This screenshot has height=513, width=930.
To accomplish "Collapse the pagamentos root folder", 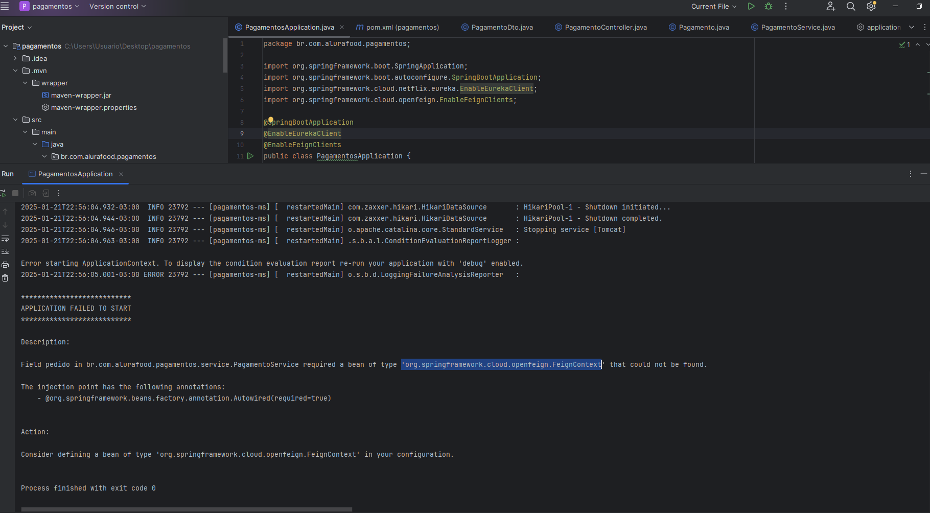I will (6, 46).
